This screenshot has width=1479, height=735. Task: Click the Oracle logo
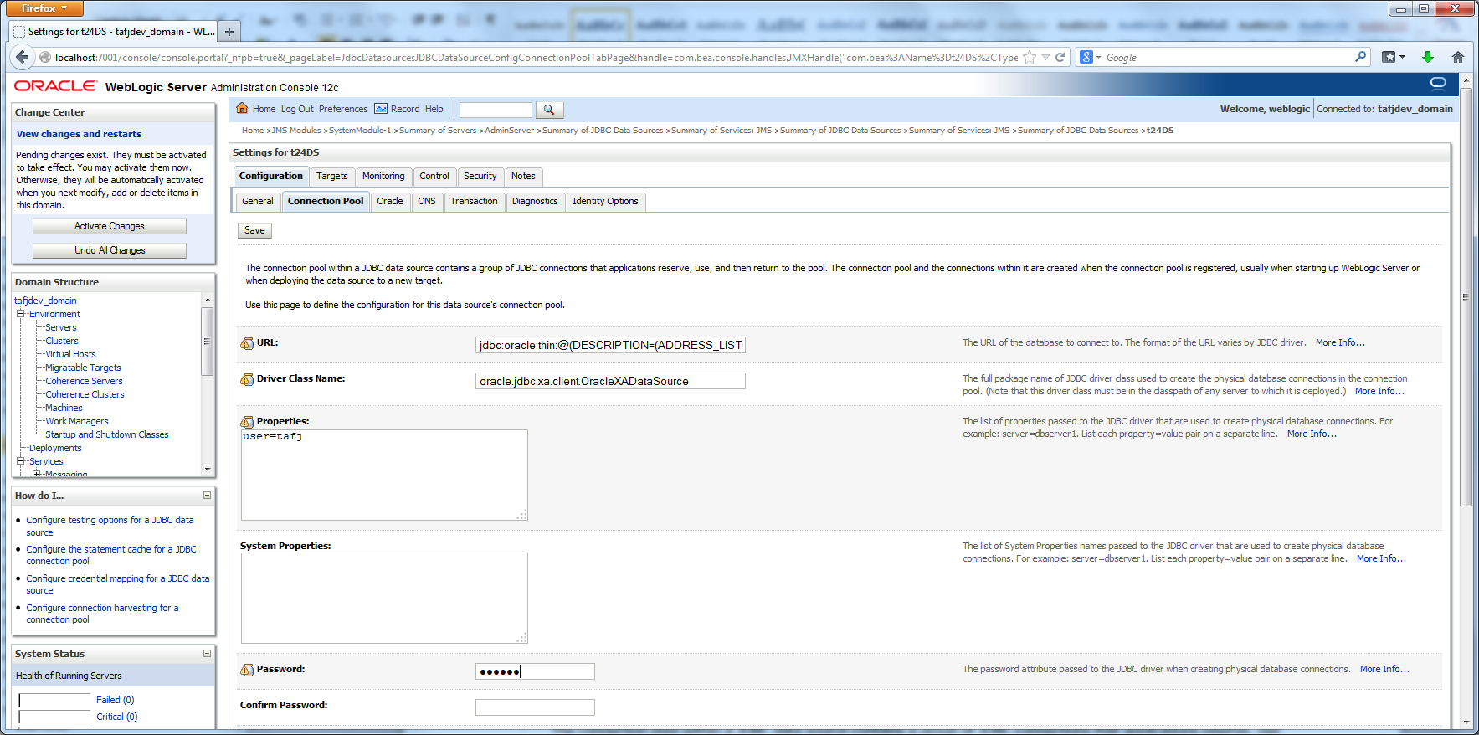coord(55,86)
